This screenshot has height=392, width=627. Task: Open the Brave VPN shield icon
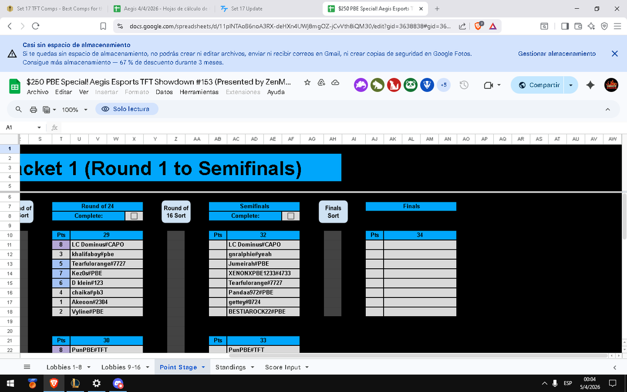click(x=604, y=26)
